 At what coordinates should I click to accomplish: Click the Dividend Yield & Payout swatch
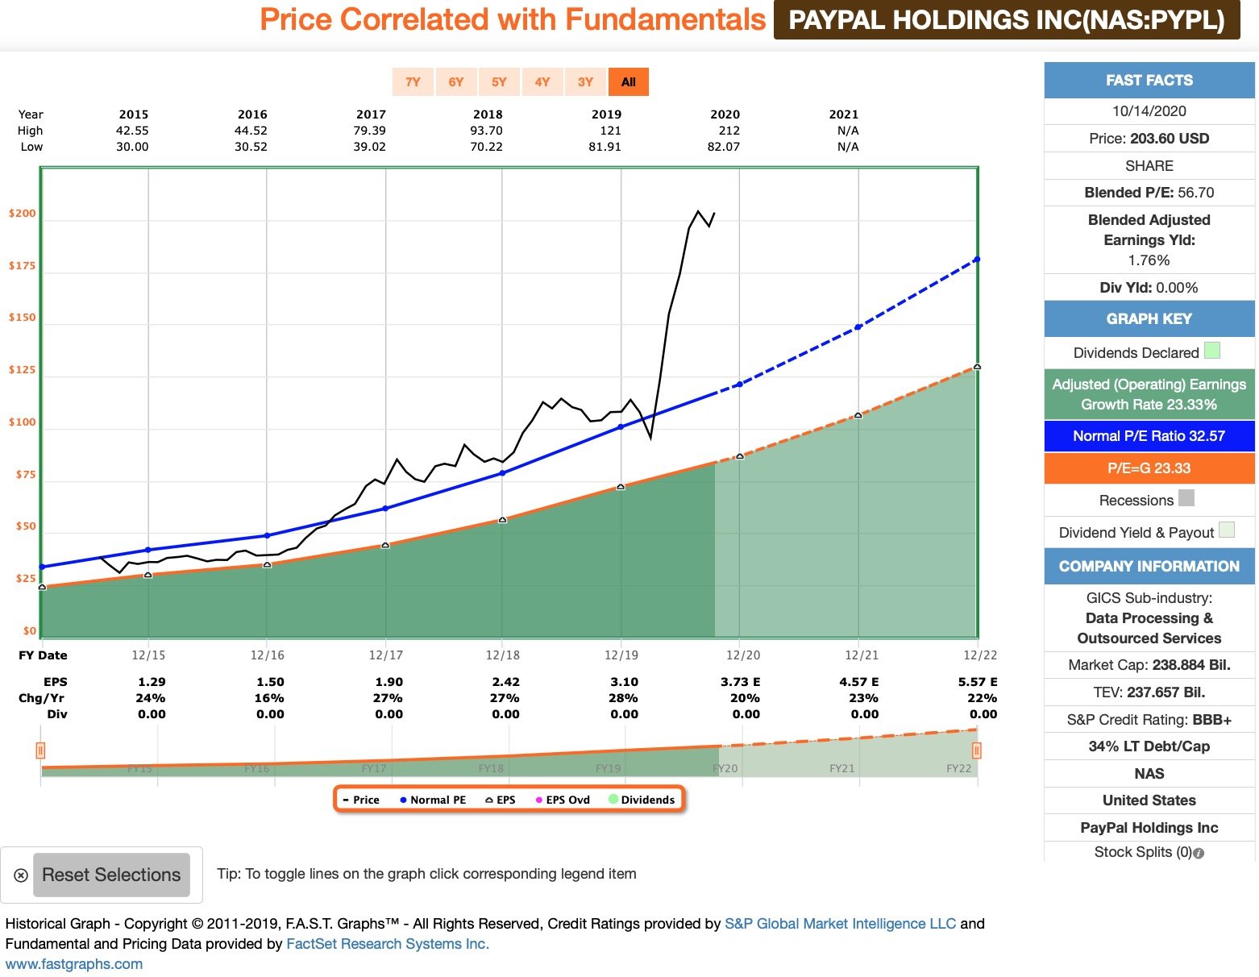tap(1226, 530)
